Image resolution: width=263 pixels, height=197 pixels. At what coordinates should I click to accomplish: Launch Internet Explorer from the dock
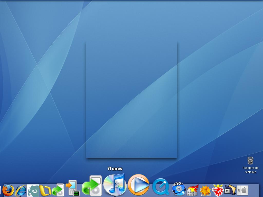point(21,191)
